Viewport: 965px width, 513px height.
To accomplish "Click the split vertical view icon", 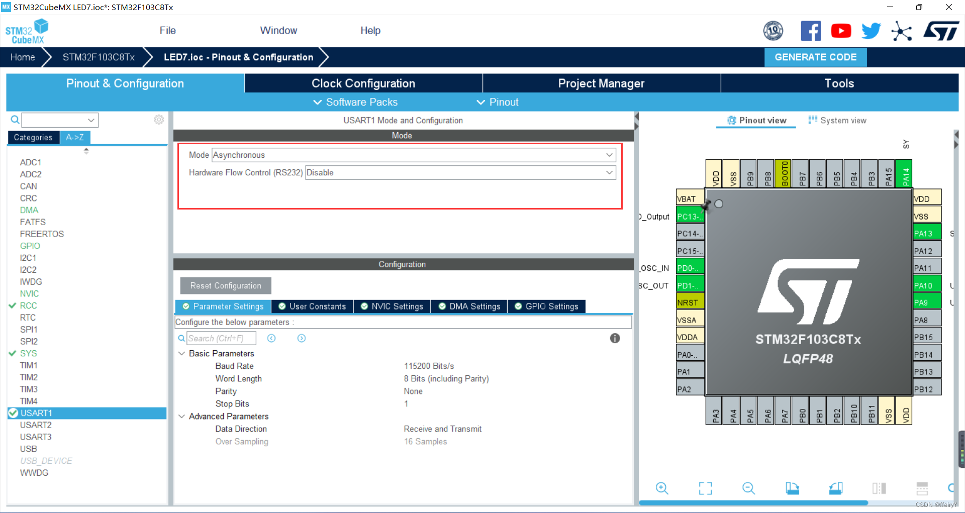I will pyautogui.click(x=879, y=488).
